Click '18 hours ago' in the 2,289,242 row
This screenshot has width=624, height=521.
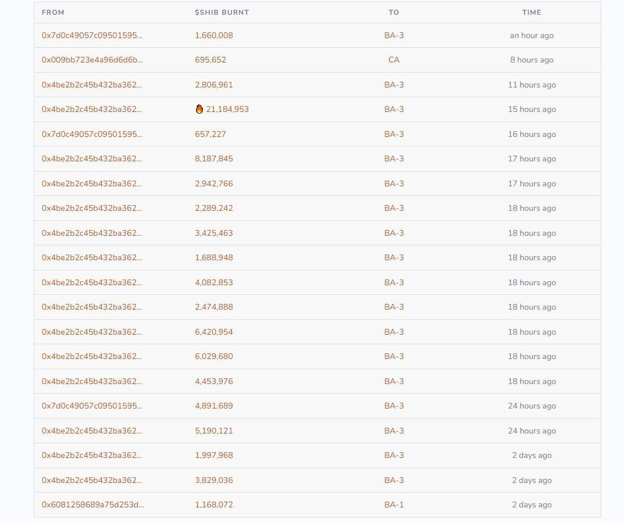pyautogui.click(x=532, y=208)
